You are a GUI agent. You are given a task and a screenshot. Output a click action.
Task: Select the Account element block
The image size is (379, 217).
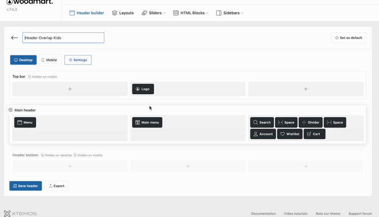point(263,134)
